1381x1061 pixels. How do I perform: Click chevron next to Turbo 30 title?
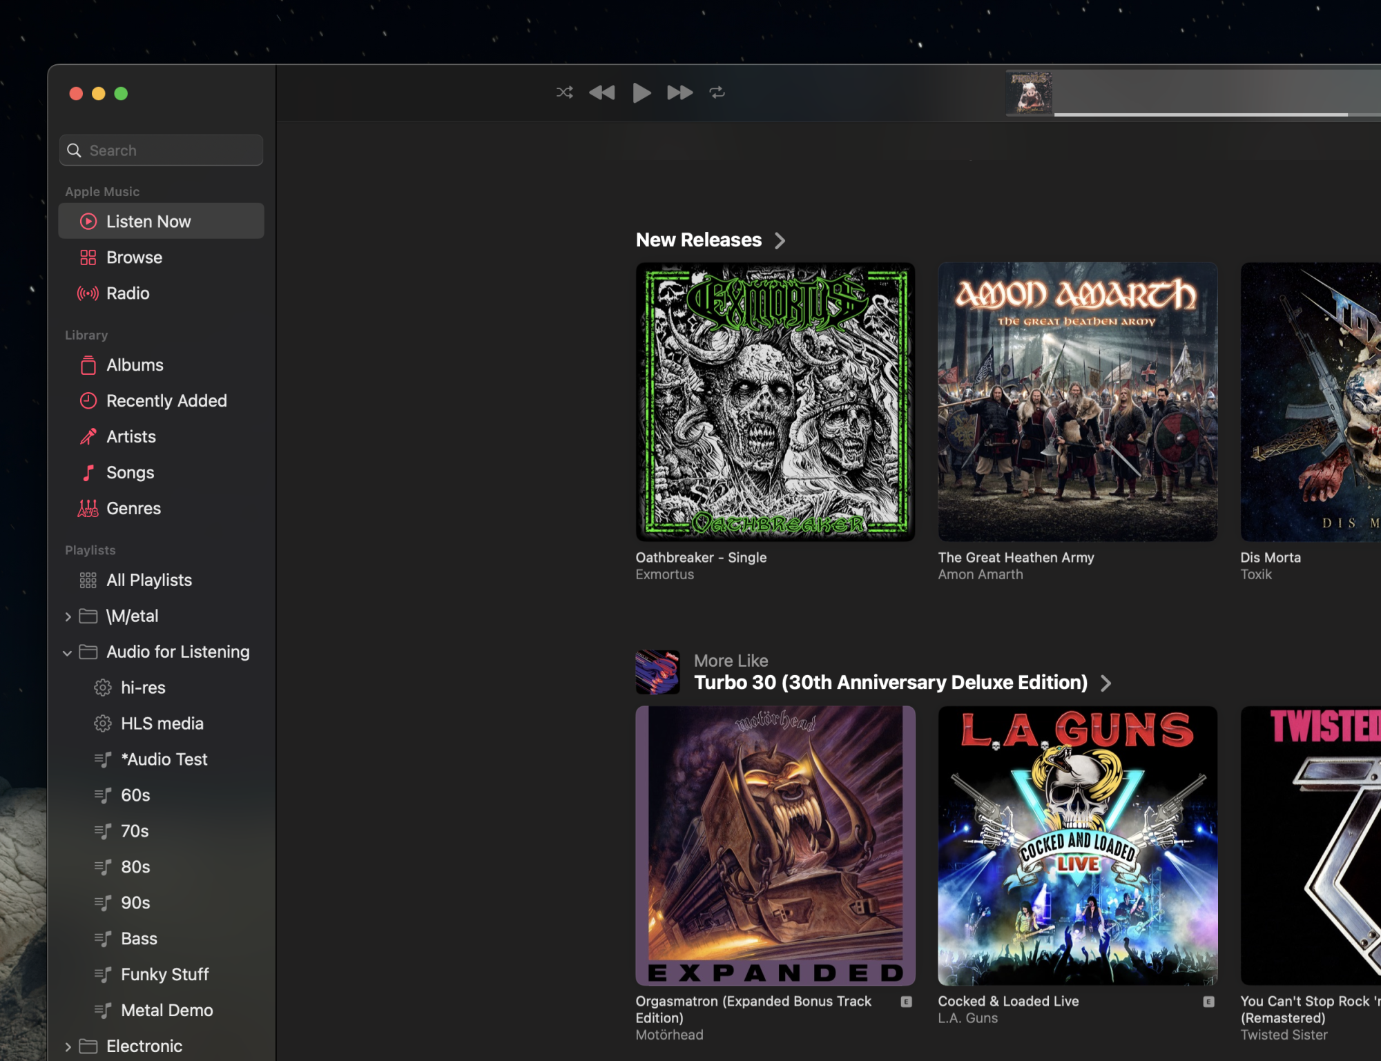(1106, 683)
